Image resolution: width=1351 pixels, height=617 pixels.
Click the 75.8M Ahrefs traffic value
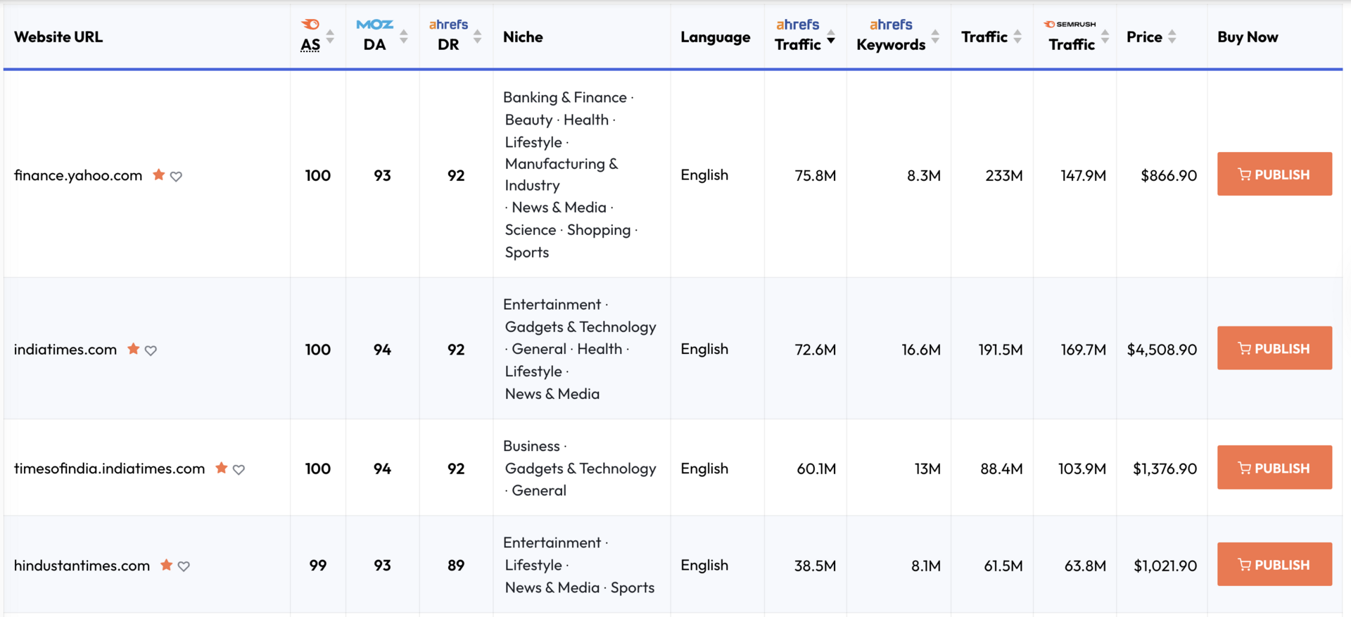(816, 175)
